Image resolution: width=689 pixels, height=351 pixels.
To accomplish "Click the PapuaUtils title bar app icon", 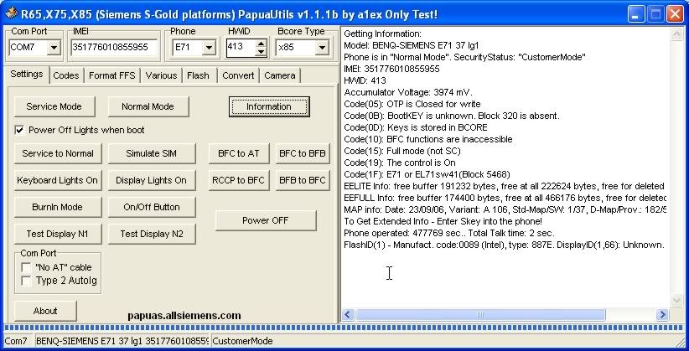I will tap(11, 13).
